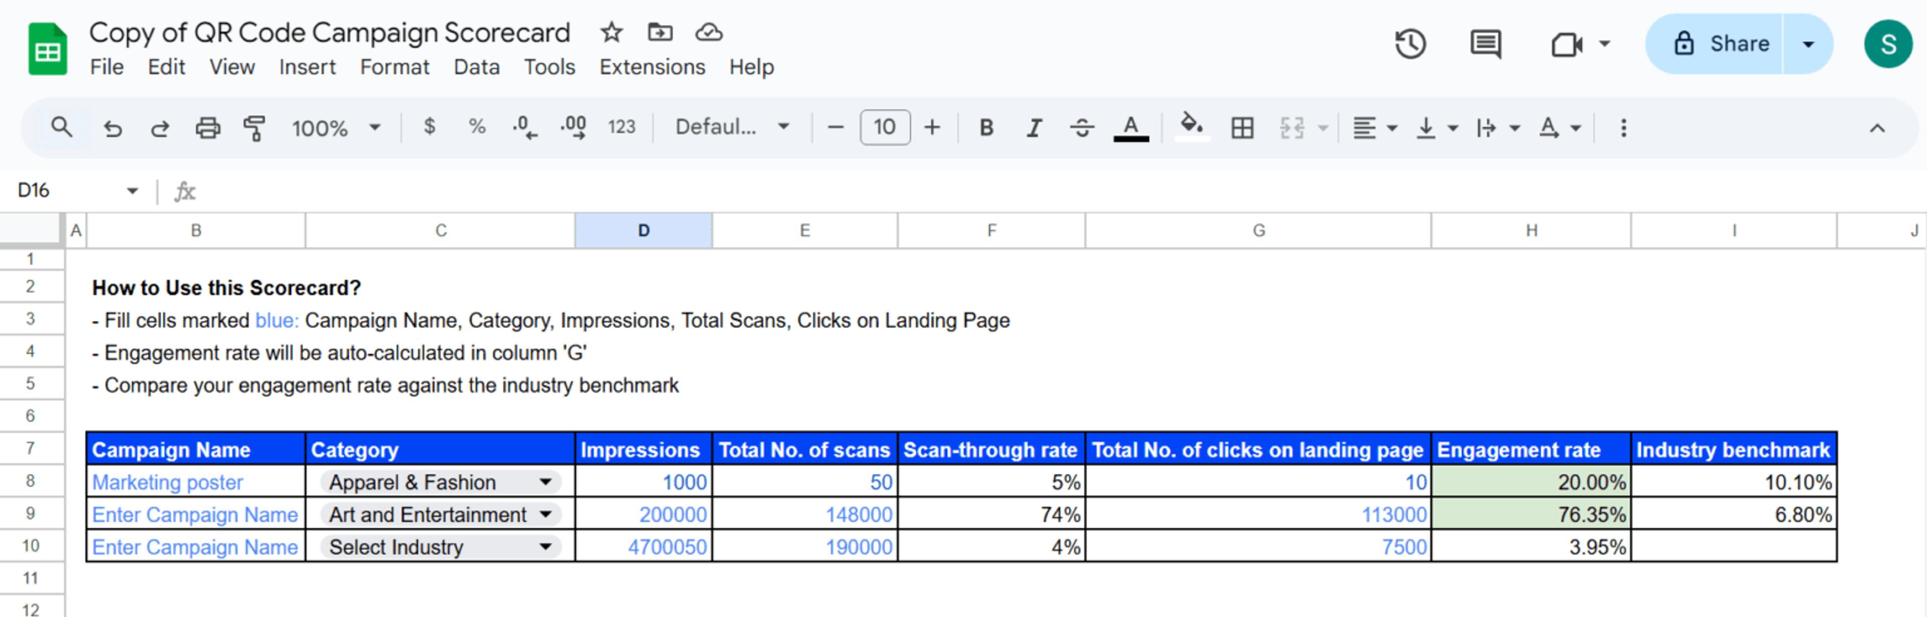
Task: Toggle bold formatting
Action: coord(986,128)
